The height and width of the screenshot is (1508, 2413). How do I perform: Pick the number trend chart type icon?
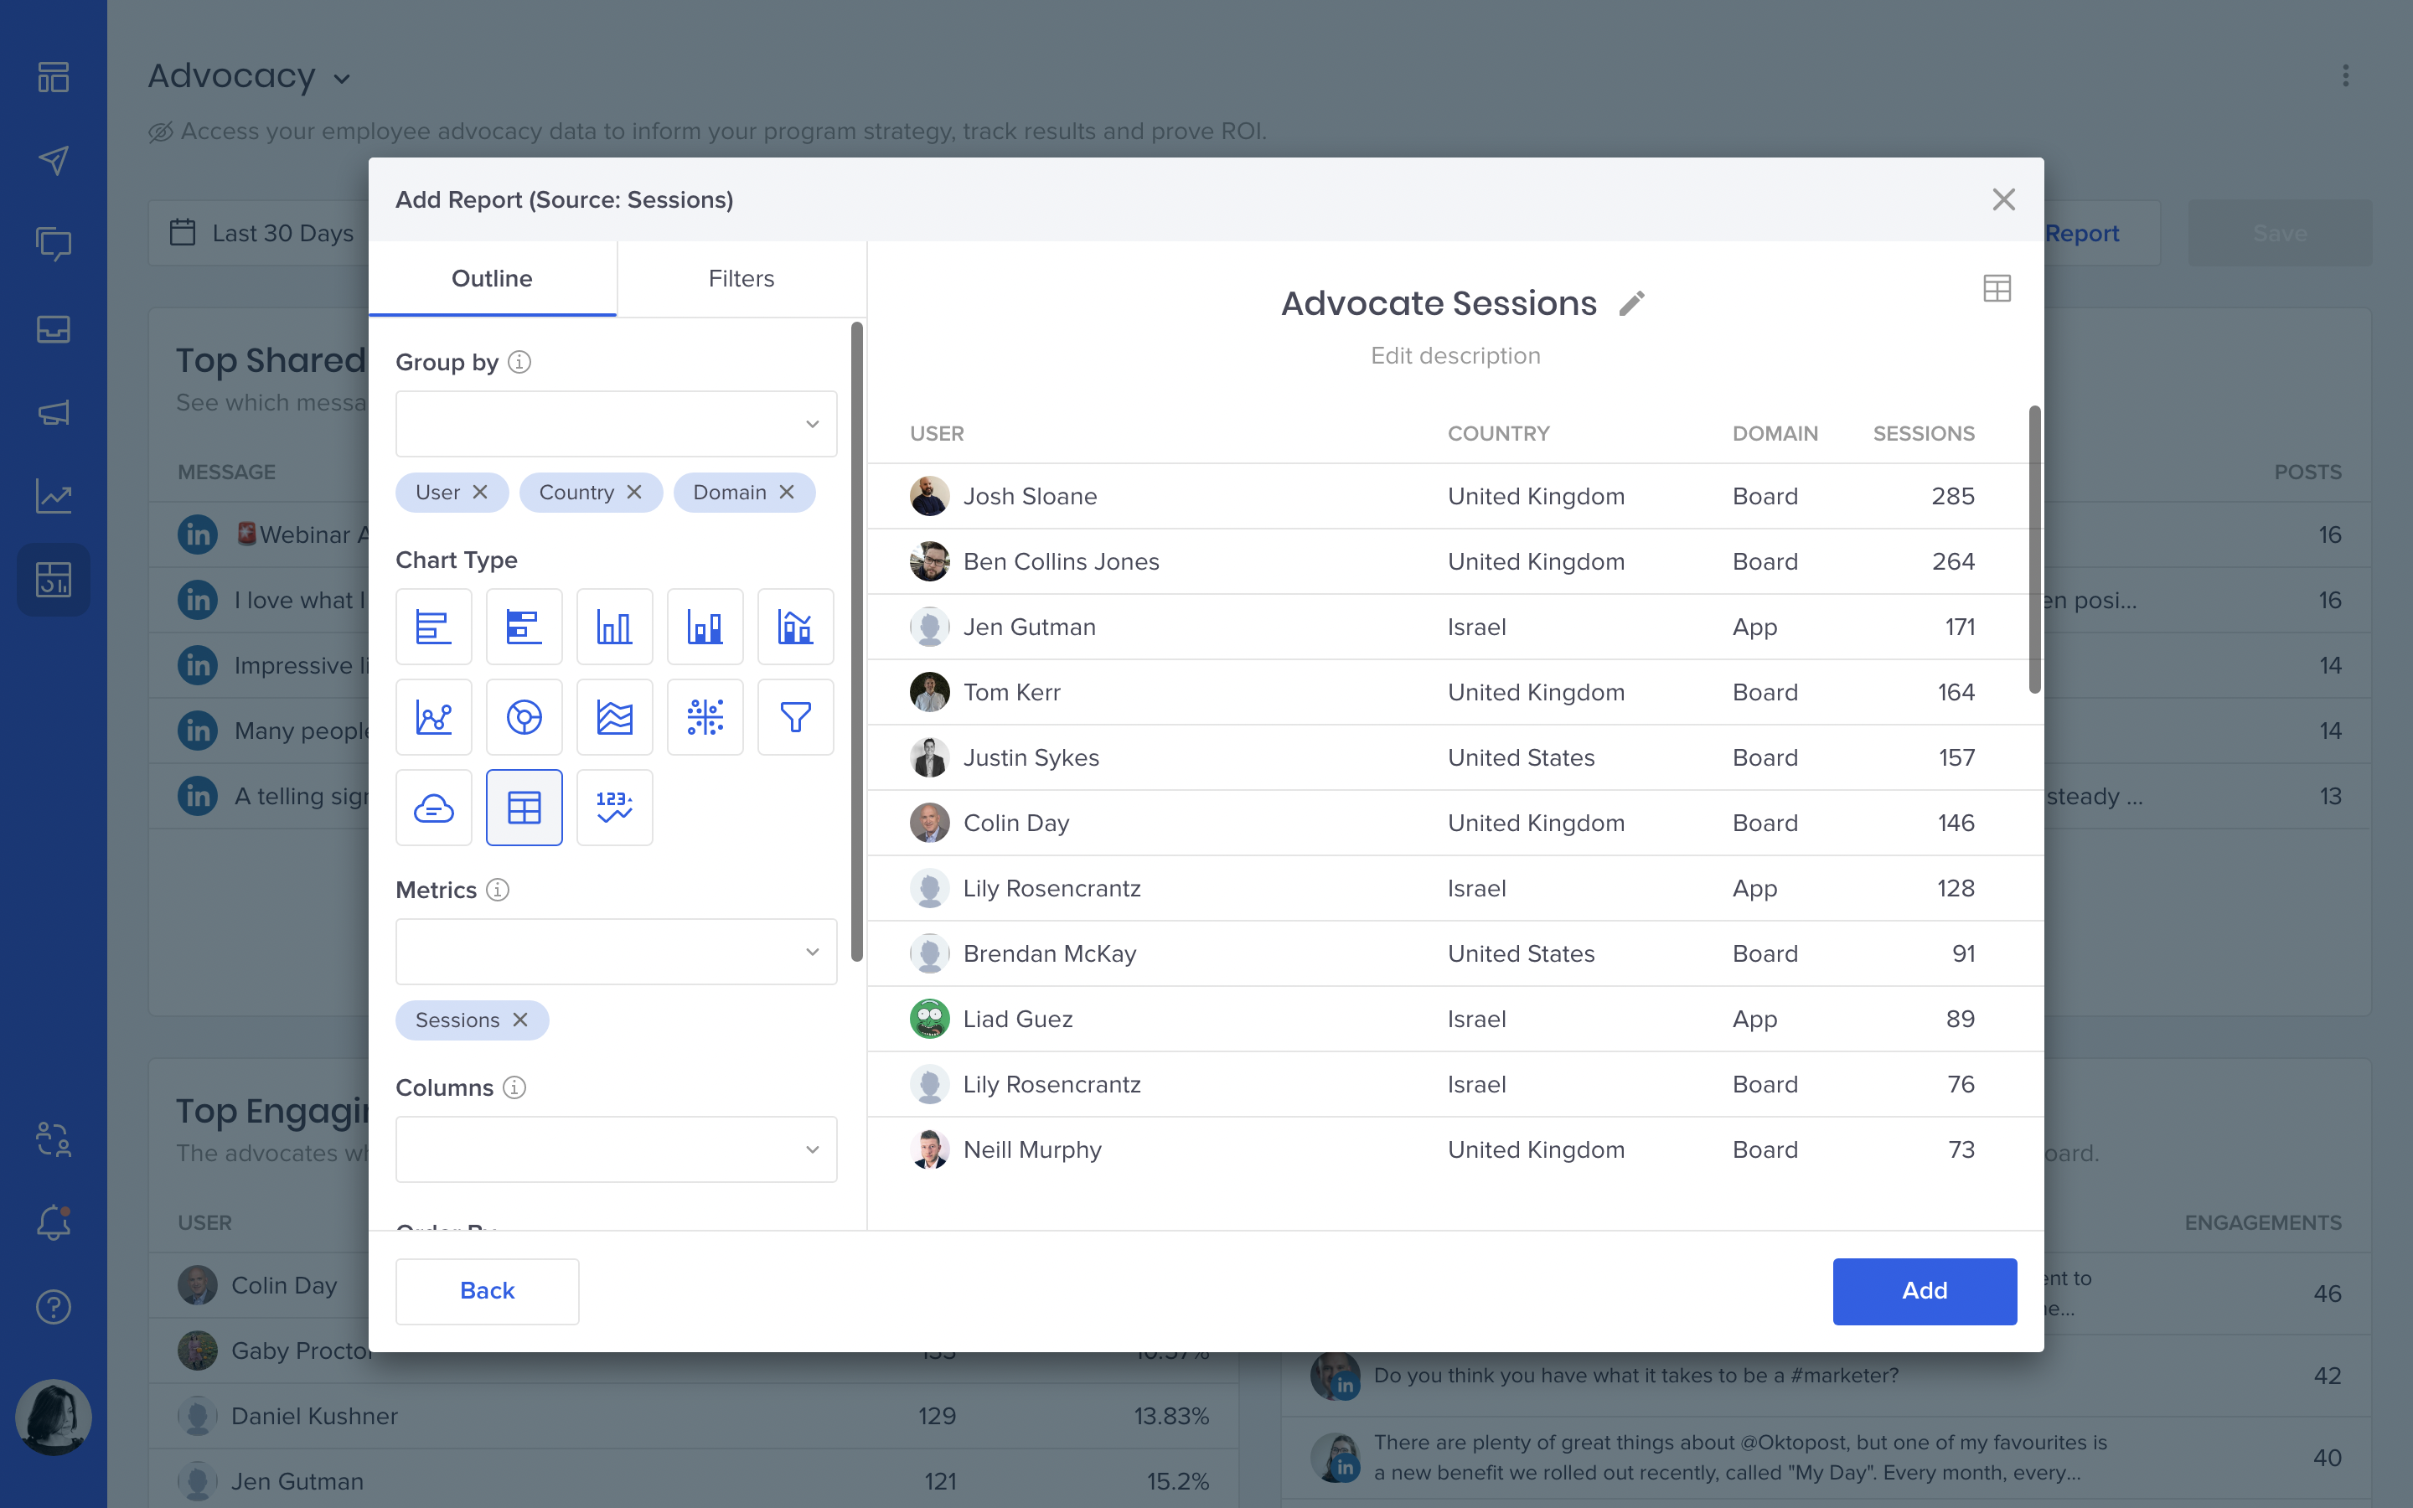point(614,807)
